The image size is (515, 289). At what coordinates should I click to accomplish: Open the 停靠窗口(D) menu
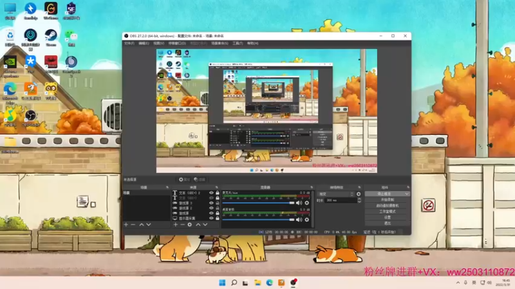[x=177, y=43]
